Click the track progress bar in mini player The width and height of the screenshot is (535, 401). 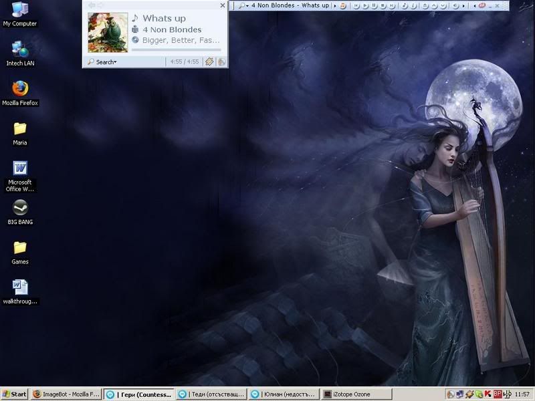pyautogui.click(x=176, y=49)
